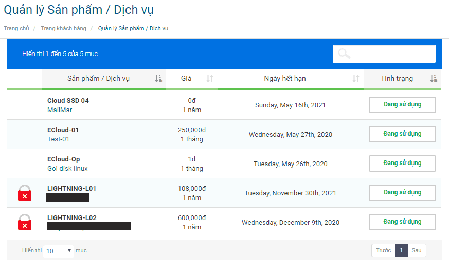The height and width of the screenshot is (272, 449).
Task: Open the items-per-page dropdown showing 10
Action: (59, 251)
